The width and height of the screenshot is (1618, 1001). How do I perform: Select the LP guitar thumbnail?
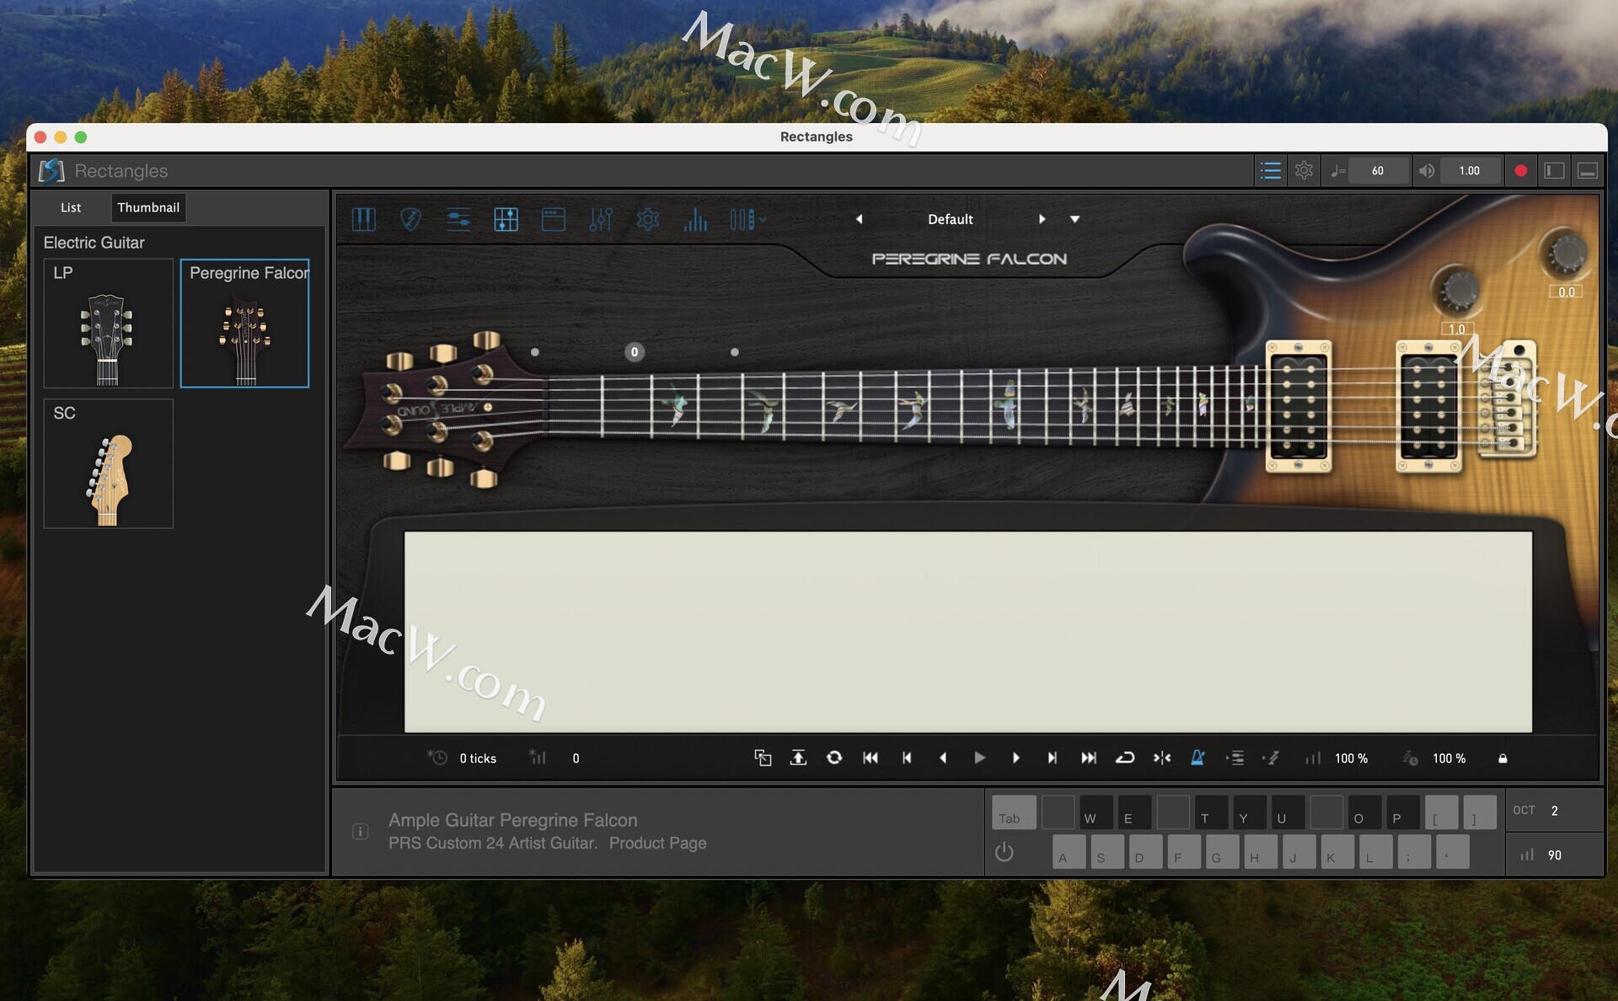point(108,324)
